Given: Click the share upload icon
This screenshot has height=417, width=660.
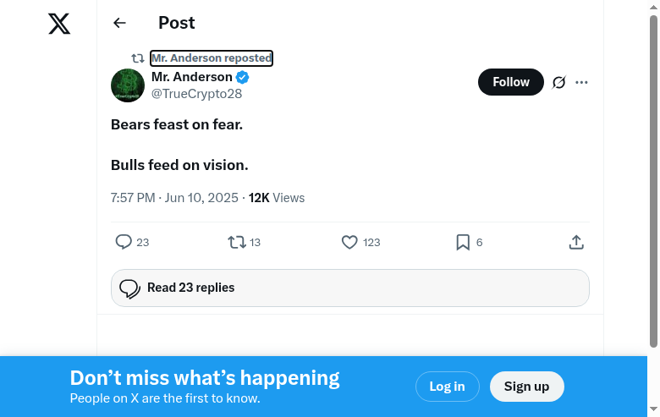Looking at the screenshot, I should coord(576,242).
